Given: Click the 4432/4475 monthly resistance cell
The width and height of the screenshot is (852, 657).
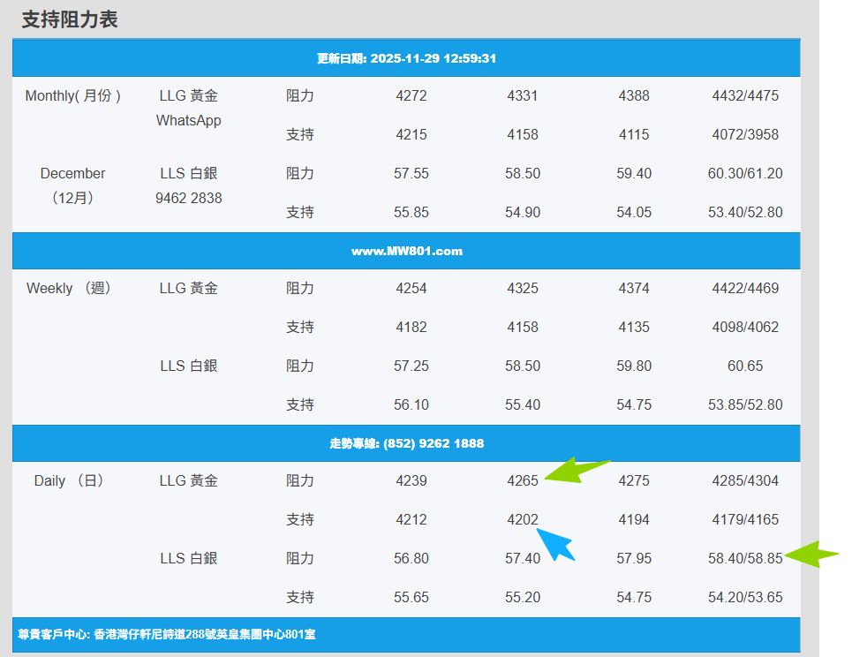Looking at the screenshot, I should pos(744,95).
